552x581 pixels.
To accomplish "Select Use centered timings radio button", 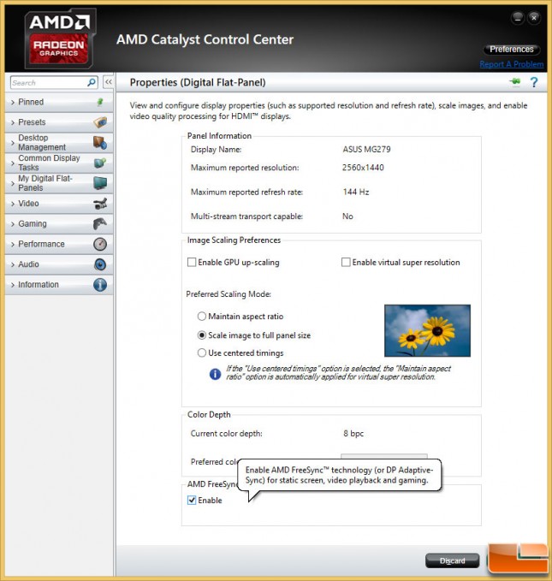I will 202,353.
